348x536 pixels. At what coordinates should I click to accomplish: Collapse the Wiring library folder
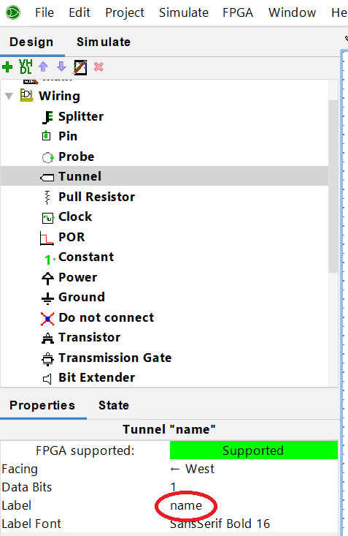point(9,96)
